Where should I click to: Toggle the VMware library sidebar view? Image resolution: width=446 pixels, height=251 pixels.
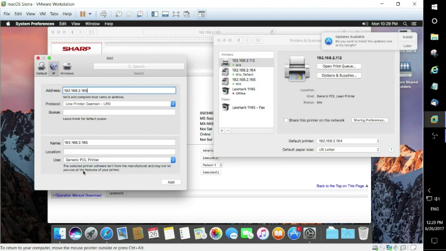tap(155, 14)
